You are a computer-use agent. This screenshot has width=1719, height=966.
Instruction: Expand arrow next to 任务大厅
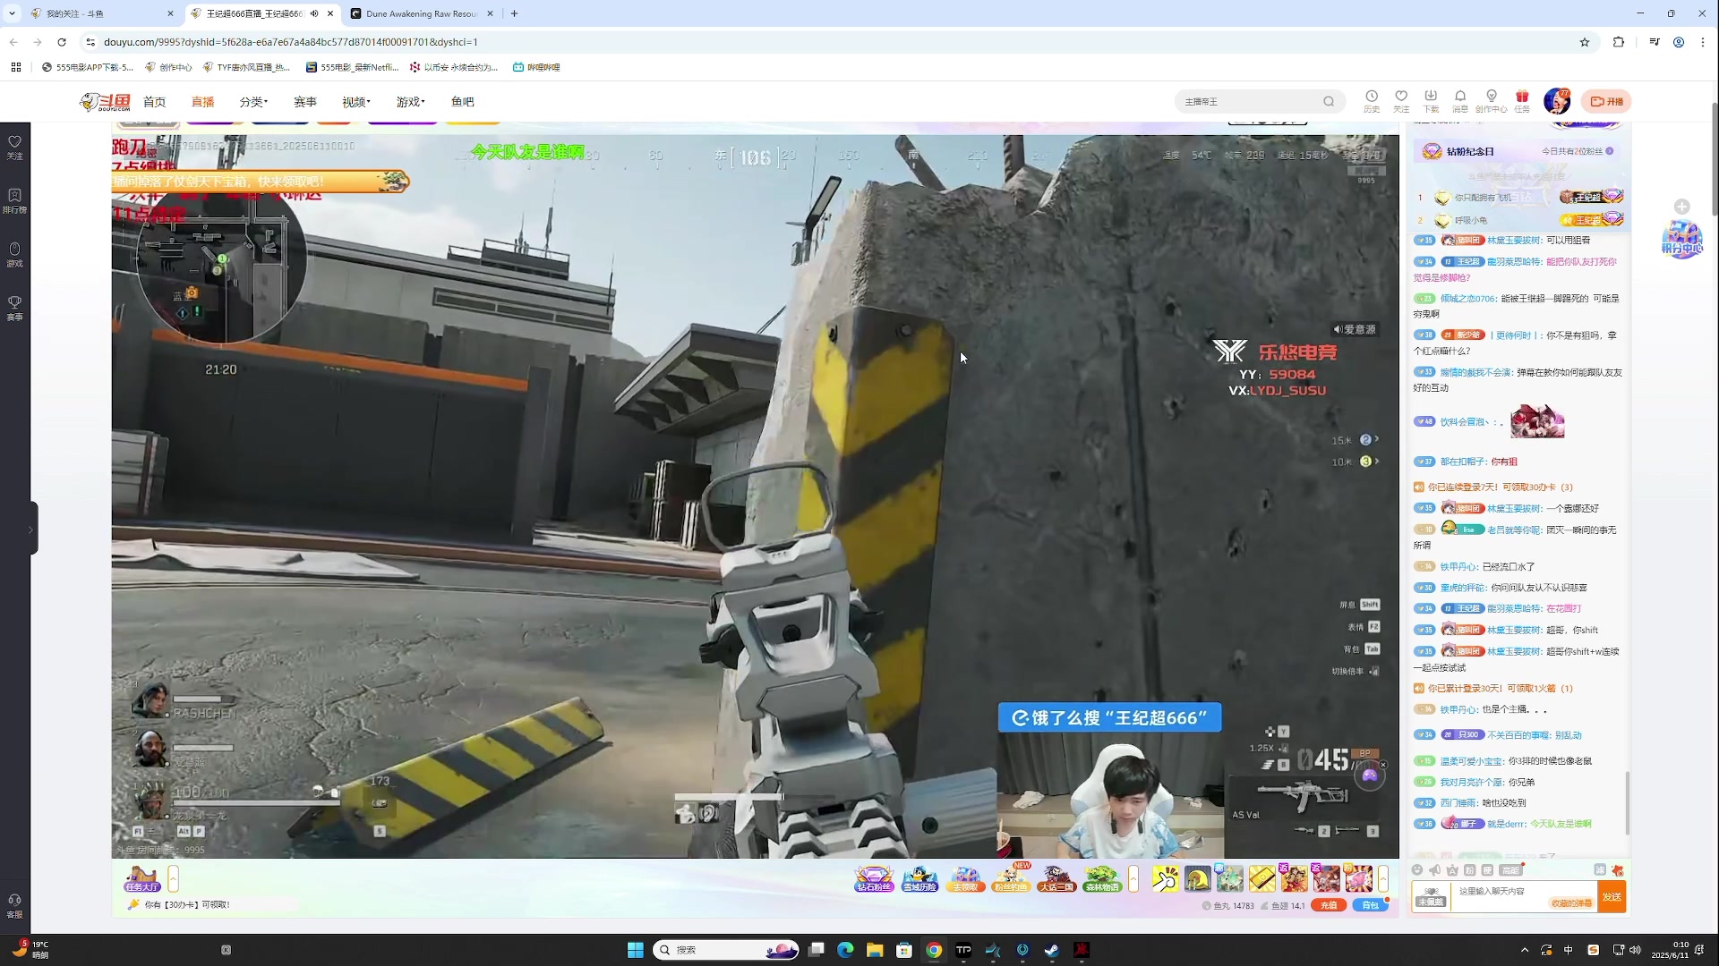[x=174, y=879]
